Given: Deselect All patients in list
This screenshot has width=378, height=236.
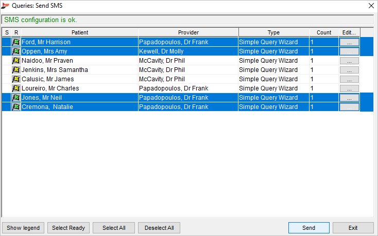Looking at the screenshot, I should pyautogui.click(x=159, y=228).
